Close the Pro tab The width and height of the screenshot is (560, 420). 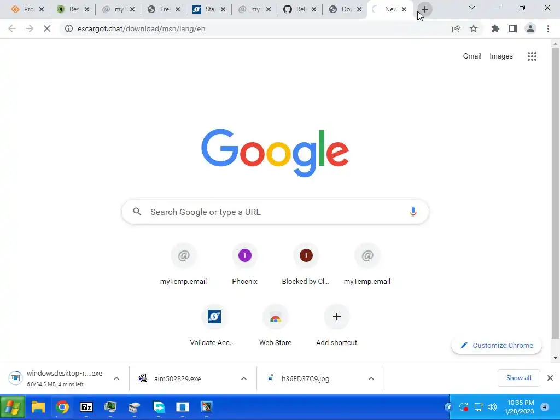tap(42, 9)
